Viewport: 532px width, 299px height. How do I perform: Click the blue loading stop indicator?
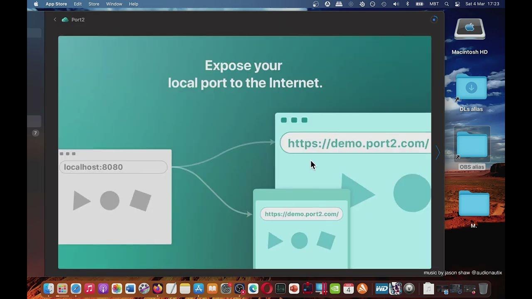pos(434,20)
